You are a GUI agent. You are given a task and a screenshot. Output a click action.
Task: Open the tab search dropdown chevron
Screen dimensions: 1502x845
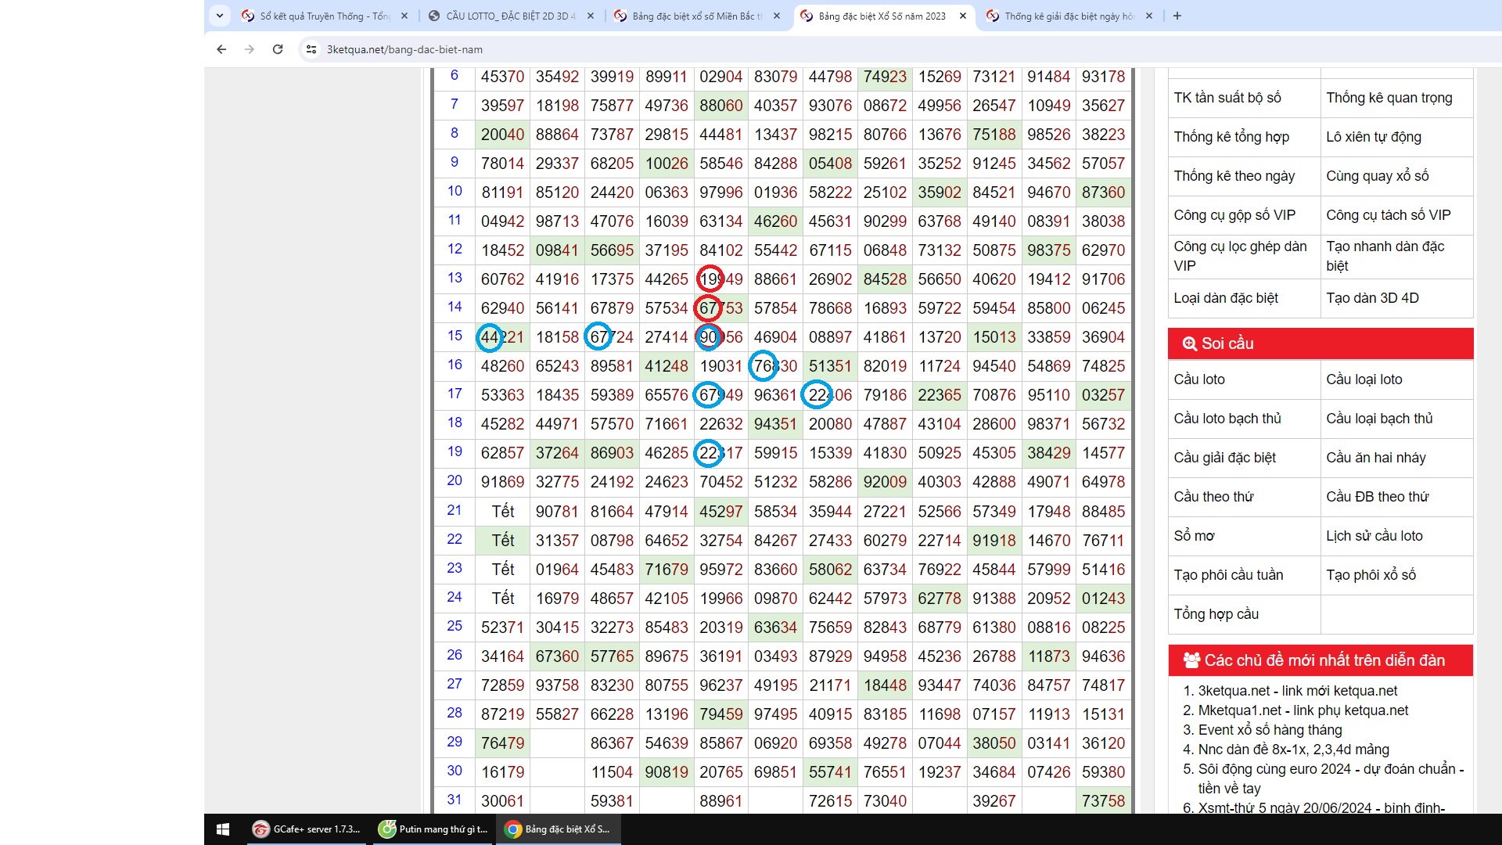pyautogui.click(x=220, y=16)
